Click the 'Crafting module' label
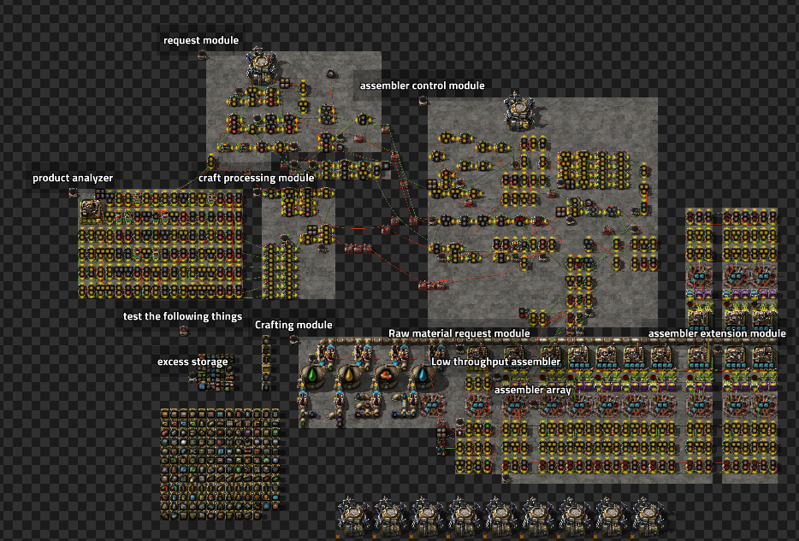The width and height of the screenshot is (799, 541). pyautogui.click(x=293, y=325)
